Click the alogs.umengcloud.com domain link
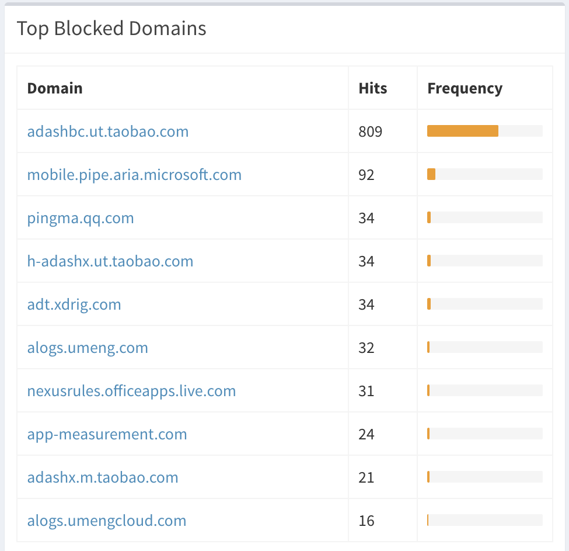569x551 pixels. coord(107,521)
